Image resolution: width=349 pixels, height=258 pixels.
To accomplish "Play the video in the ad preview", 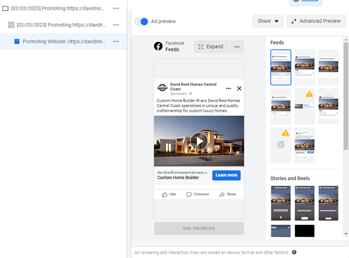I will tap(199, 141).
